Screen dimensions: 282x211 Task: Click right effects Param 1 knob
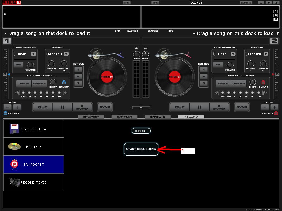click(x=251, y=64)
